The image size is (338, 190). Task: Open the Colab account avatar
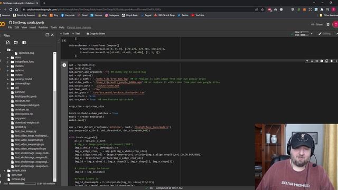pyautogui.click(x=335, y=25)
